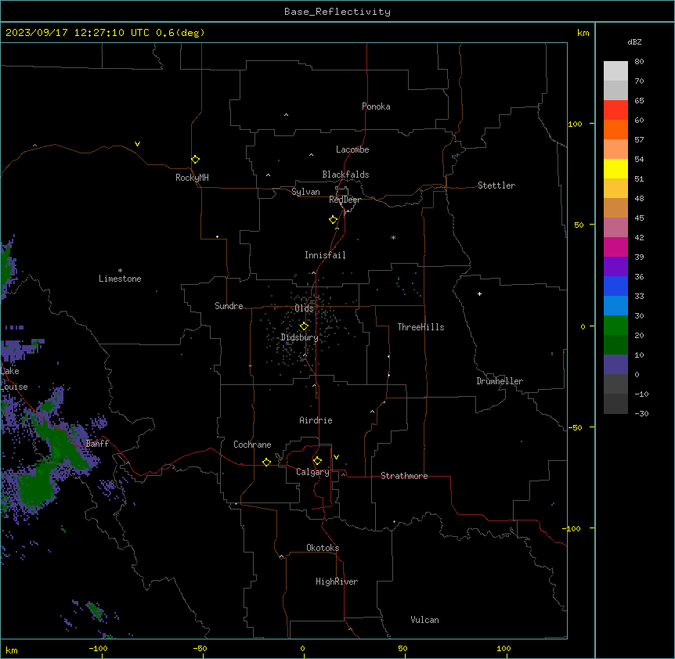
Task: Click the yellow station marker below RedDeer
Action: [x=334, y=220]
